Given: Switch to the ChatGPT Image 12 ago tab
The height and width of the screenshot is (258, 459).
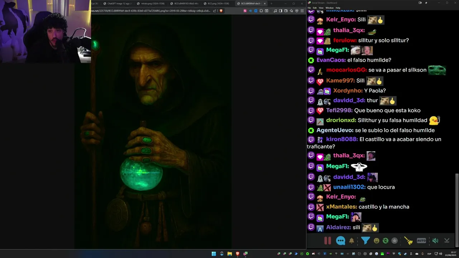Looking at the screenshot, I should click(117, 4).
